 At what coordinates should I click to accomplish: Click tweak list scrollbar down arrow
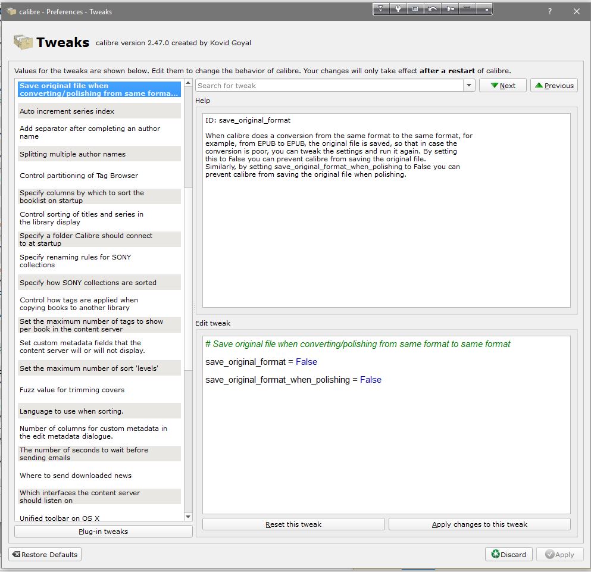click(188, 516)
